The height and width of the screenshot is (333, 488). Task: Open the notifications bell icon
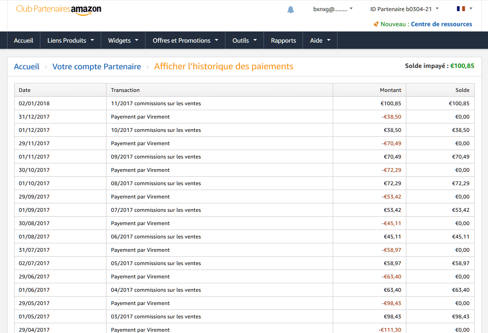point(291,9)
